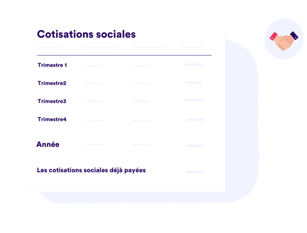Click Les cotisations sociales déjà payées text
Image resolution: width=307 pixels, height=233 pixels.
pyautogui.click(x=91, y=170)
